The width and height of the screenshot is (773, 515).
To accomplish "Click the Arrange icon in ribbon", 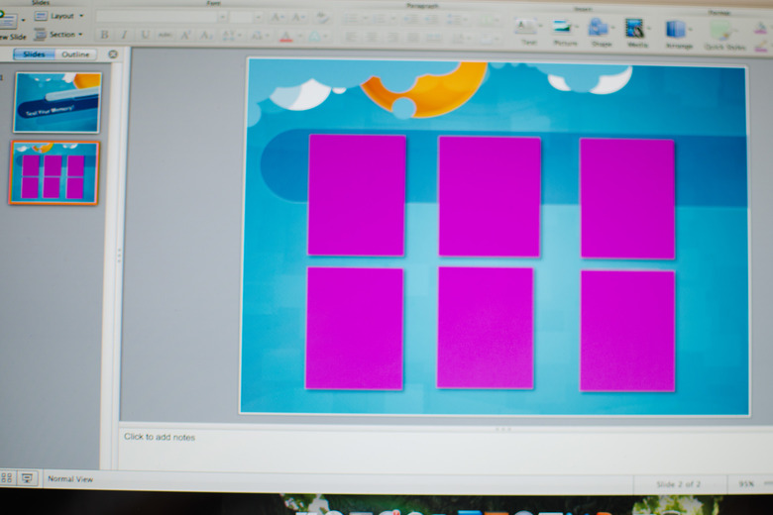I will tap(678, 30).
